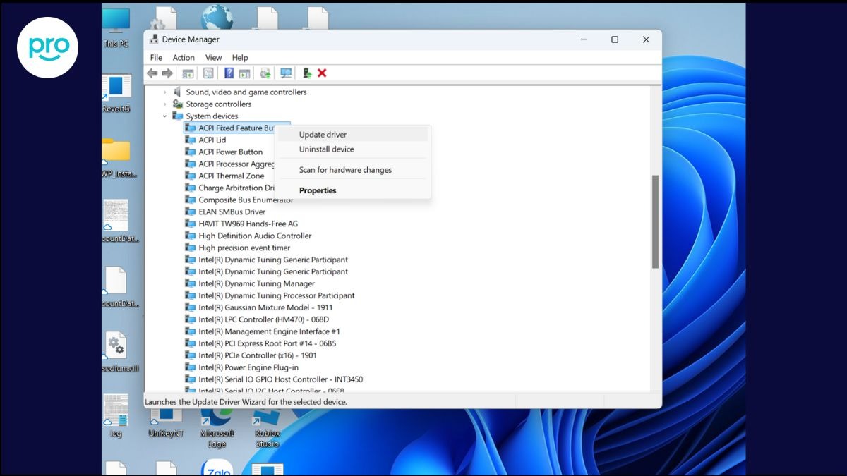Select the This PC desktop icon
Viewport: 847px width, 476px height.
[116, 28]
